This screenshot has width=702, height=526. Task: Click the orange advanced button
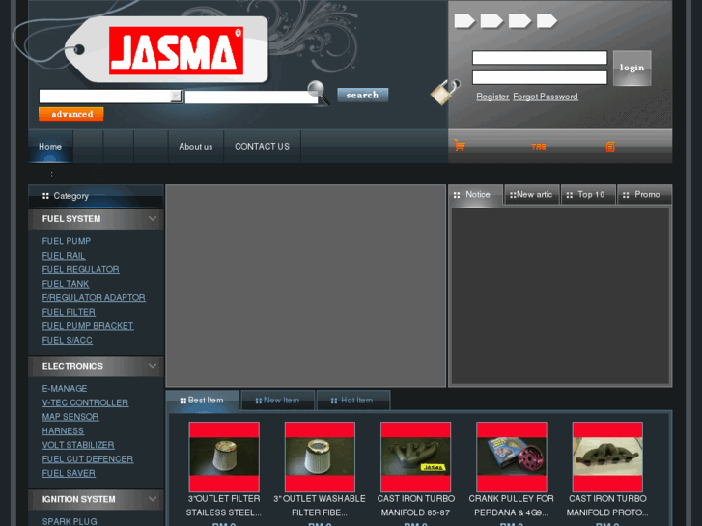click(71, 114)
